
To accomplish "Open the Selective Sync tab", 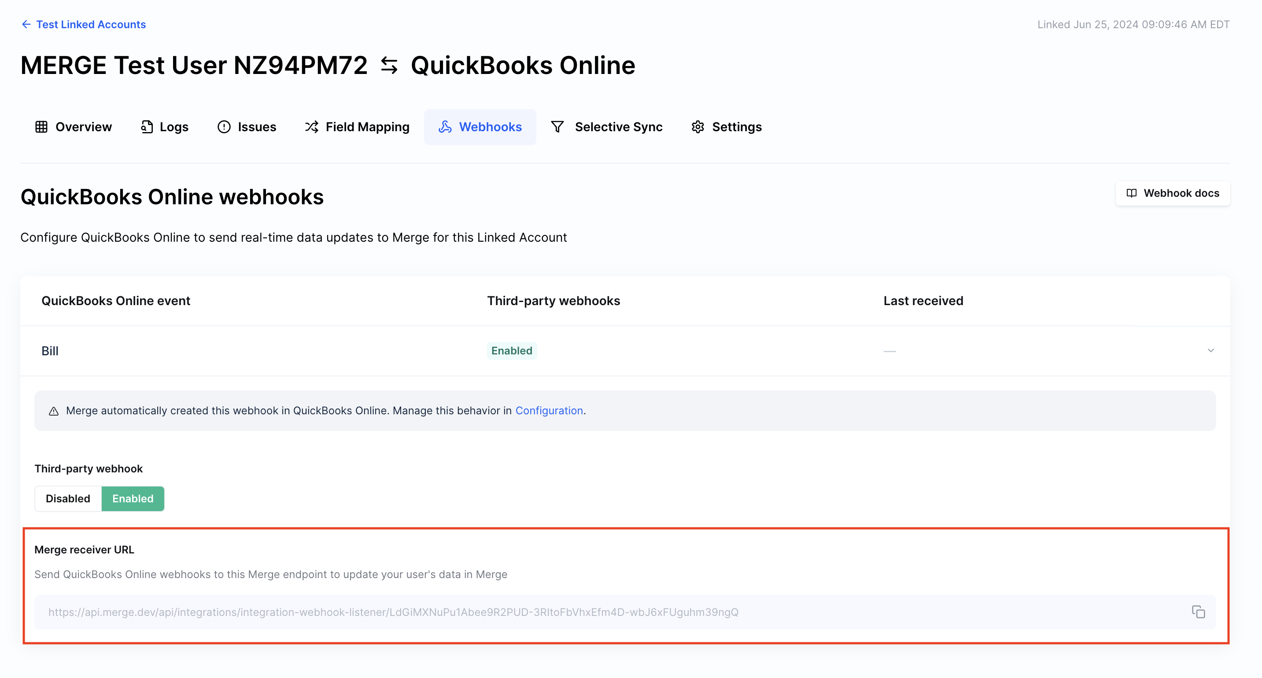I will point(618,127).
